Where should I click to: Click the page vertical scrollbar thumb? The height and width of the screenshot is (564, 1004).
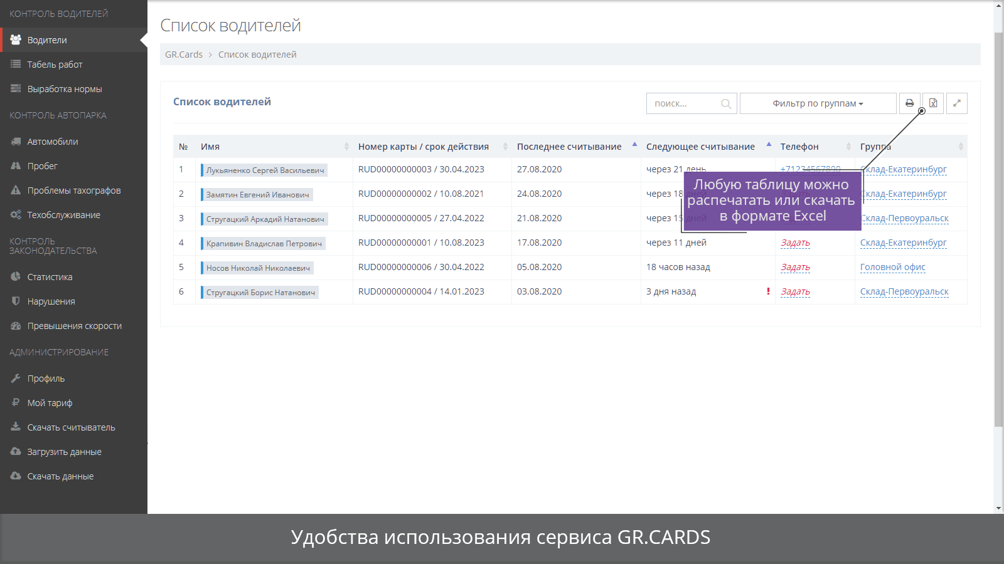pyautogui.click(x=998, y=230)
